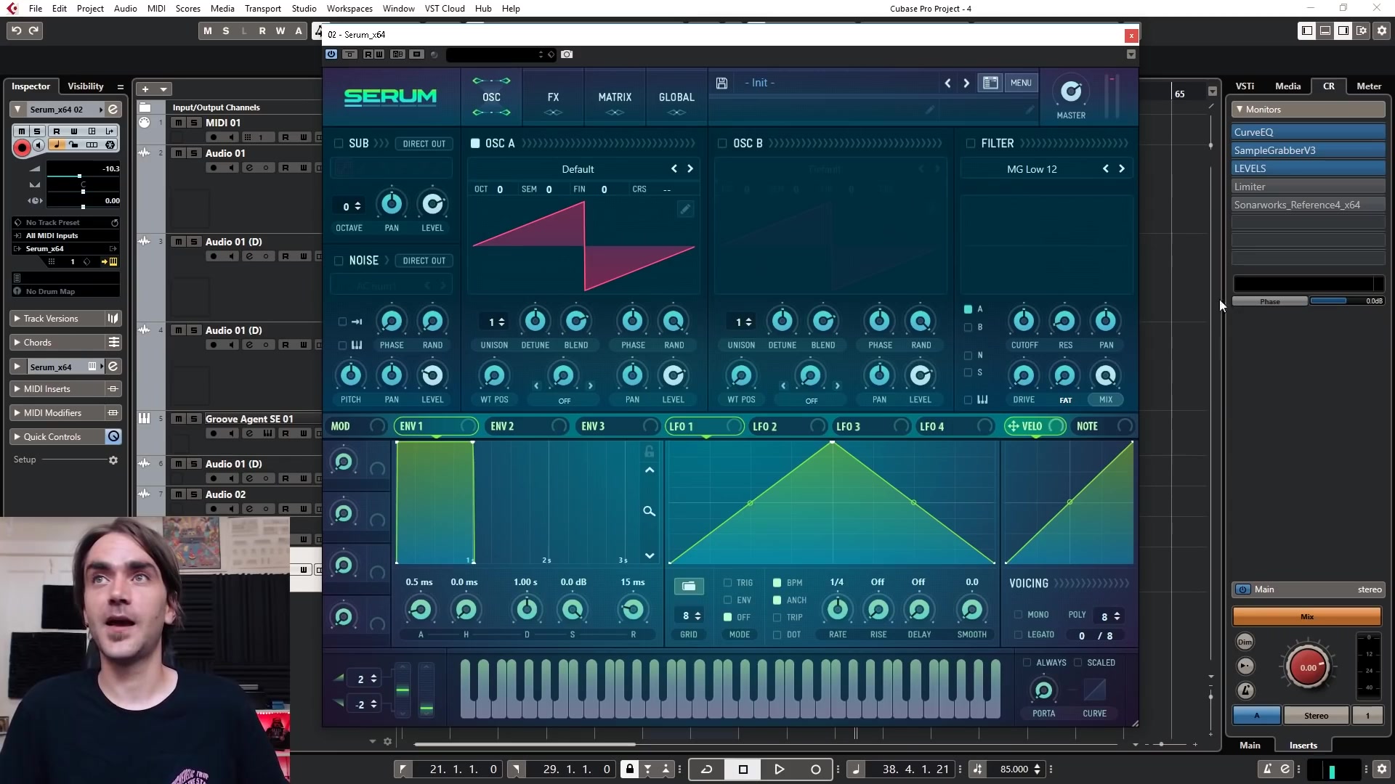Click the MENU button in Serum

point(1020,82)
